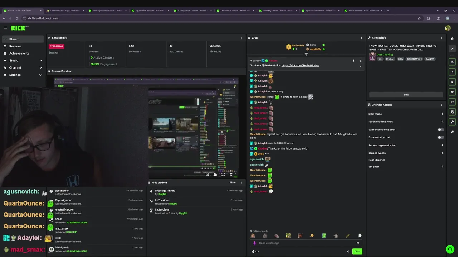Open Channel Actions panel options menu
This screenshot has width=458, height=257.
441,105
